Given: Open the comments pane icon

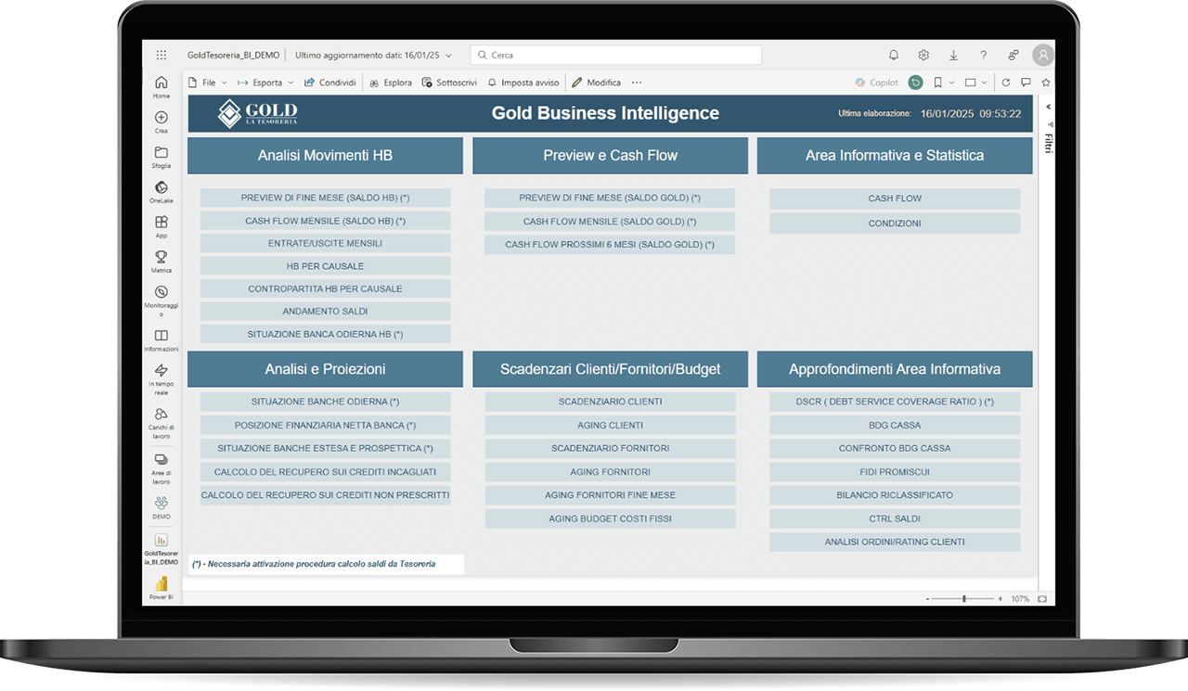Looking at the screenshot, I should point(1026,83).
